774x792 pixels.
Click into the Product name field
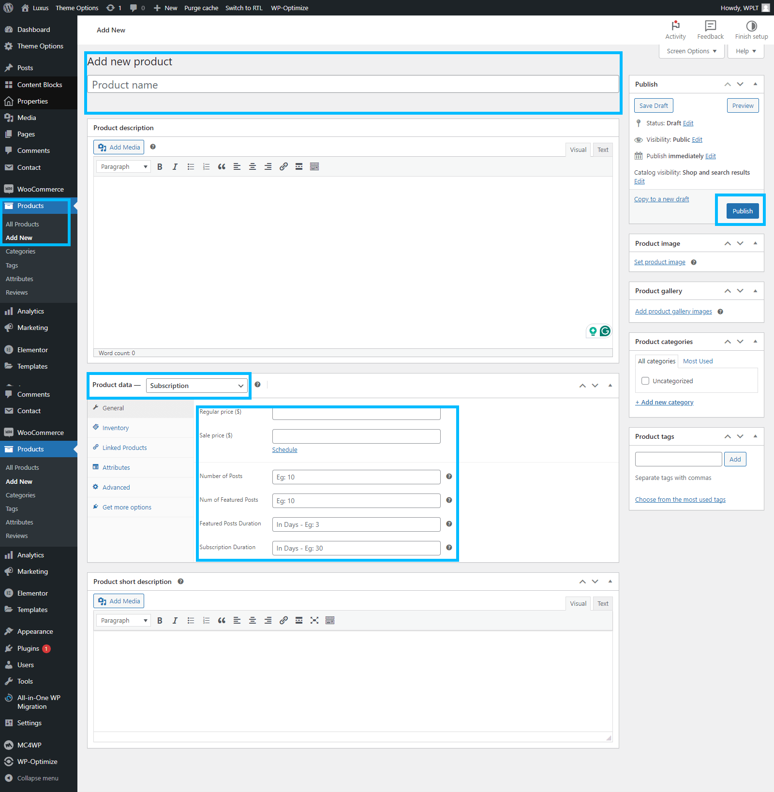coord(353,85)
